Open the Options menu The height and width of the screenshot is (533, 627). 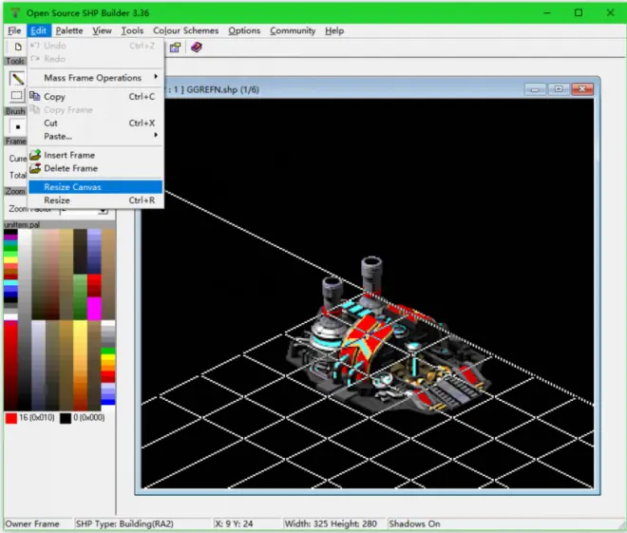244,30
